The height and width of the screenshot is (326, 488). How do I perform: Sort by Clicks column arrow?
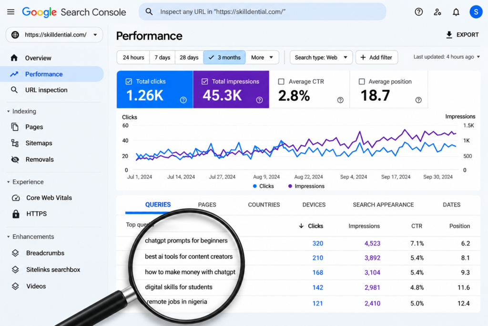pos(301,226)
